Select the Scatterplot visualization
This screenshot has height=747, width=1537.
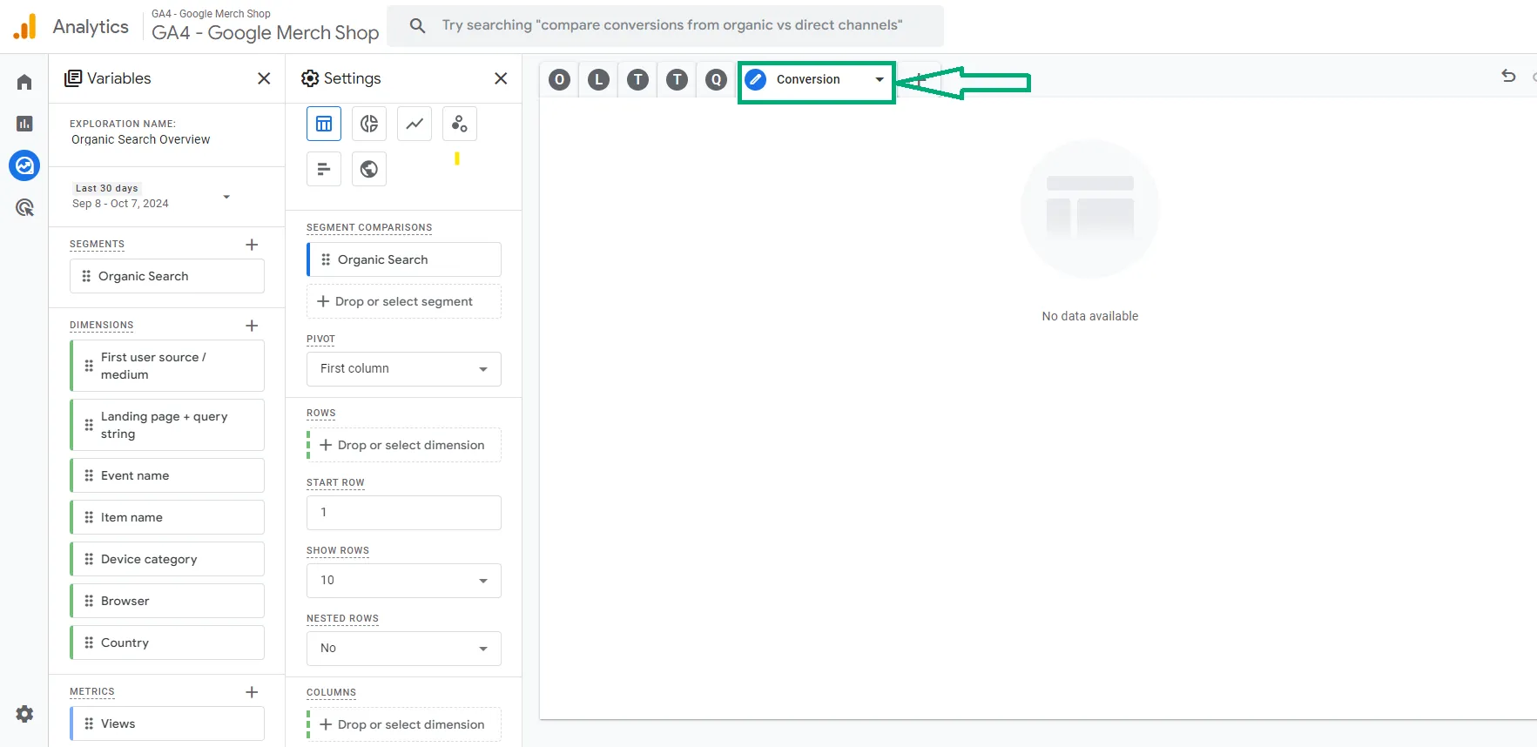coord(460,124)
